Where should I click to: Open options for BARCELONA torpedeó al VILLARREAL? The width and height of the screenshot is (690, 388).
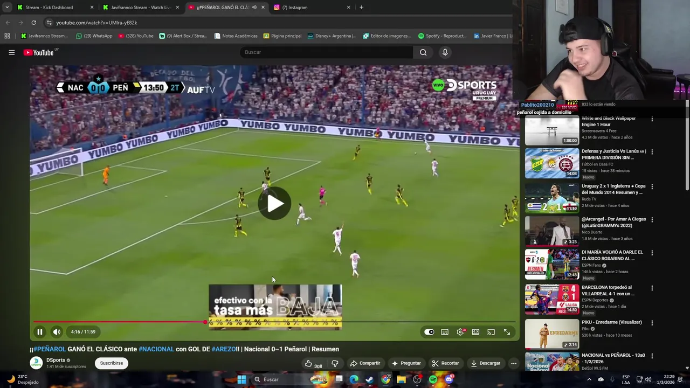coord(652,288)
